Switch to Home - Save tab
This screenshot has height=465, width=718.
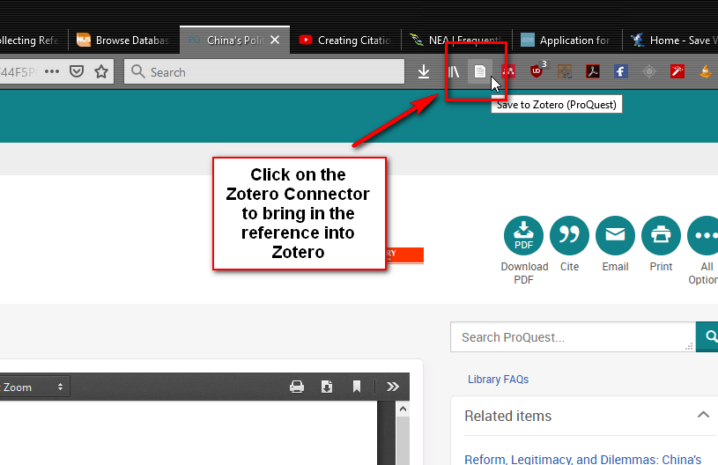click(x=670, y=41)
